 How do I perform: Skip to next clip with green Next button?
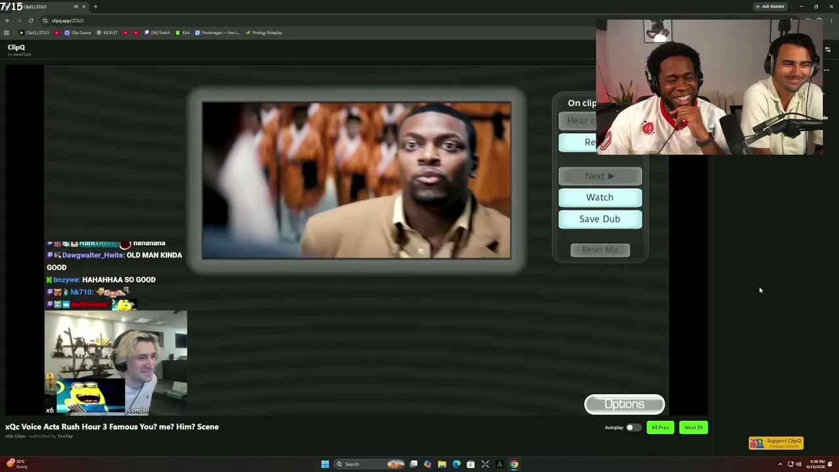point(693,427)
